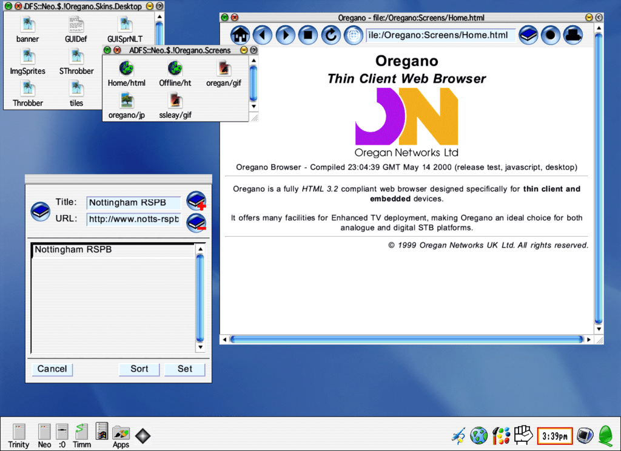Stop page loading in Oregano
The image size is (621, 451).
pos(307,35)
